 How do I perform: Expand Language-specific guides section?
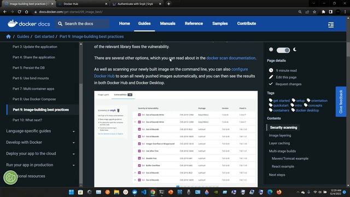pos(40,131)
